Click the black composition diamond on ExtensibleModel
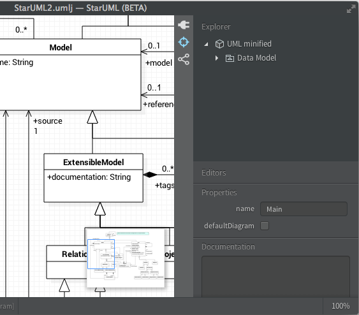 (150, 175)
